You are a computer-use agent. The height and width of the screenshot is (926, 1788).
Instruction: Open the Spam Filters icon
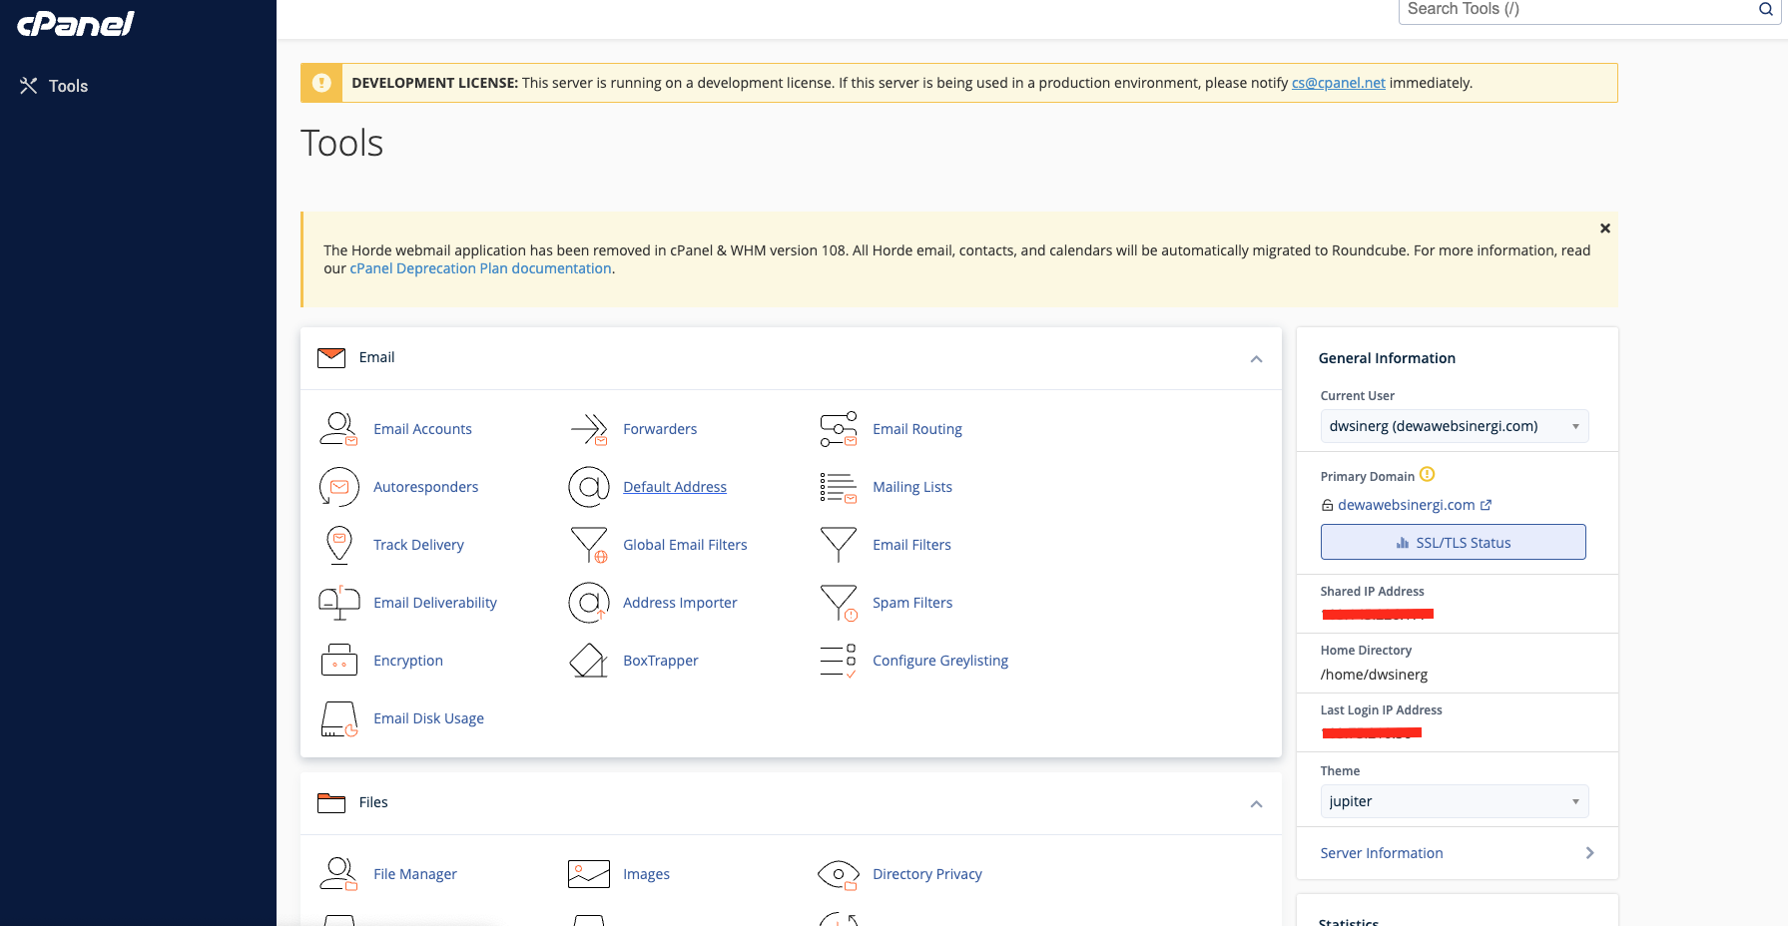(x=839, y=603)
